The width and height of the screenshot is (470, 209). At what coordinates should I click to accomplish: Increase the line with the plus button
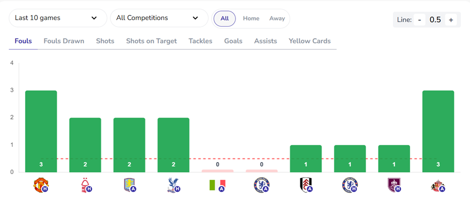451,20
